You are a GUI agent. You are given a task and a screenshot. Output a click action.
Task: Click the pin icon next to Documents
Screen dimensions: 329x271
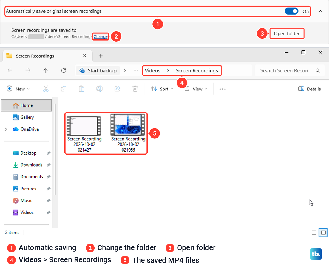[x=49, y=177]
